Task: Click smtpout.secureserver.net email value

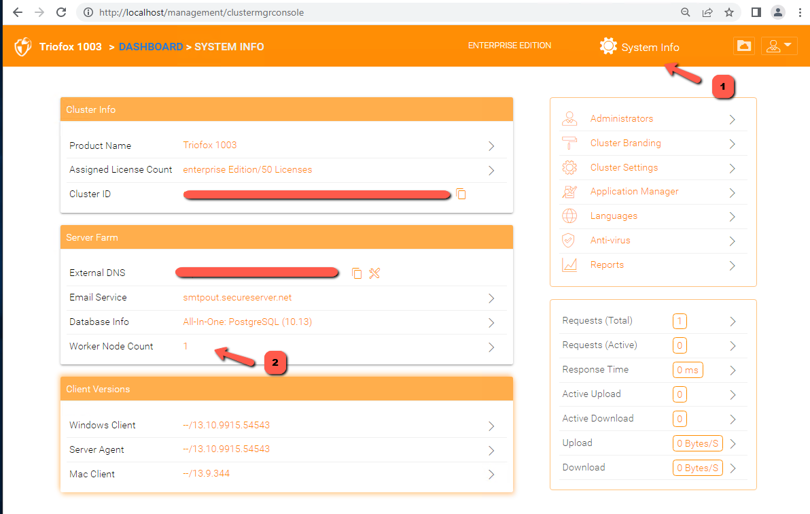Action: click(237, 297)
